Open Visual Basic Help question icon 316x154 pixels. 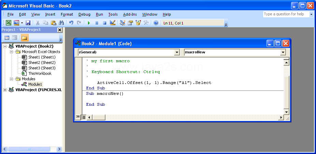coord(156,23)
